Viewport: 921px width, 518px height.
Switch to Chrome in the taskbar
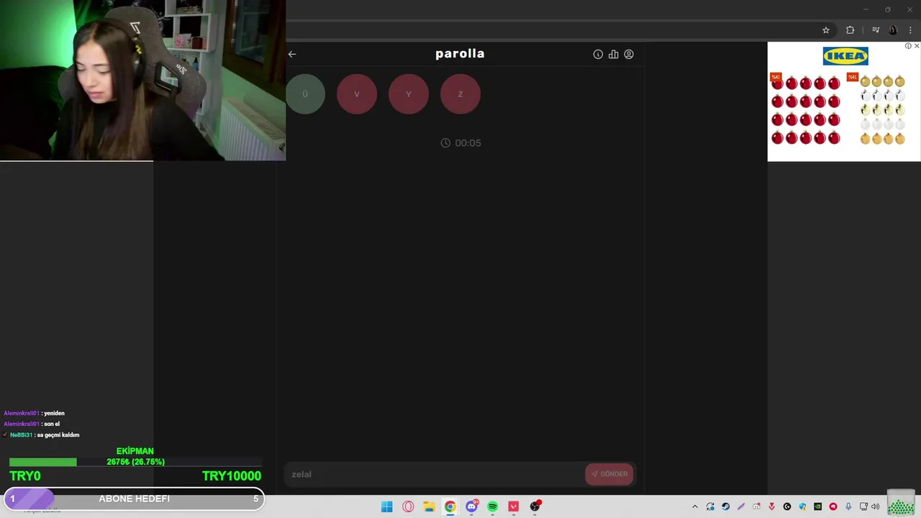450,506
